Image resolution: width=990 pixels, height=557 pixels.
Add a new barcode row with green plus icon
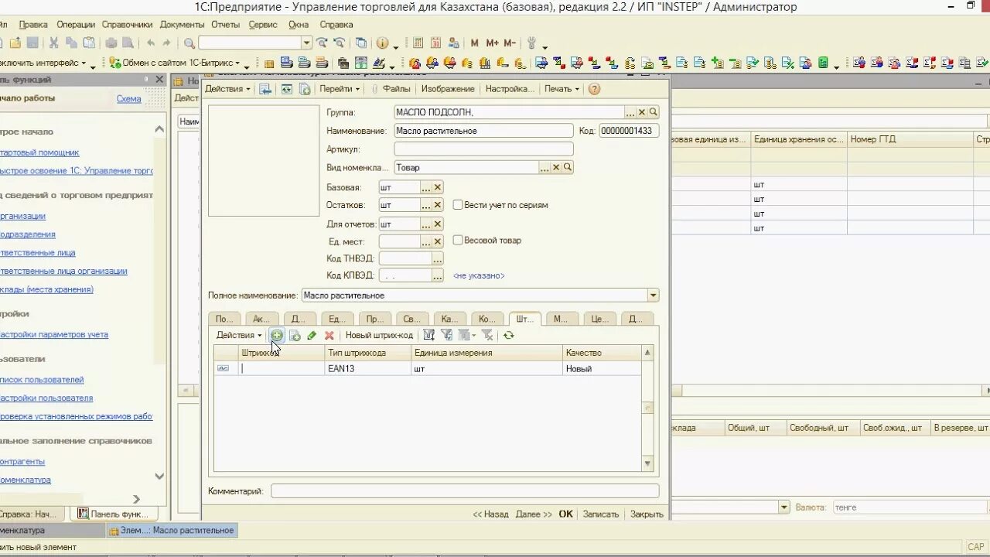click(x=276, y=335)
